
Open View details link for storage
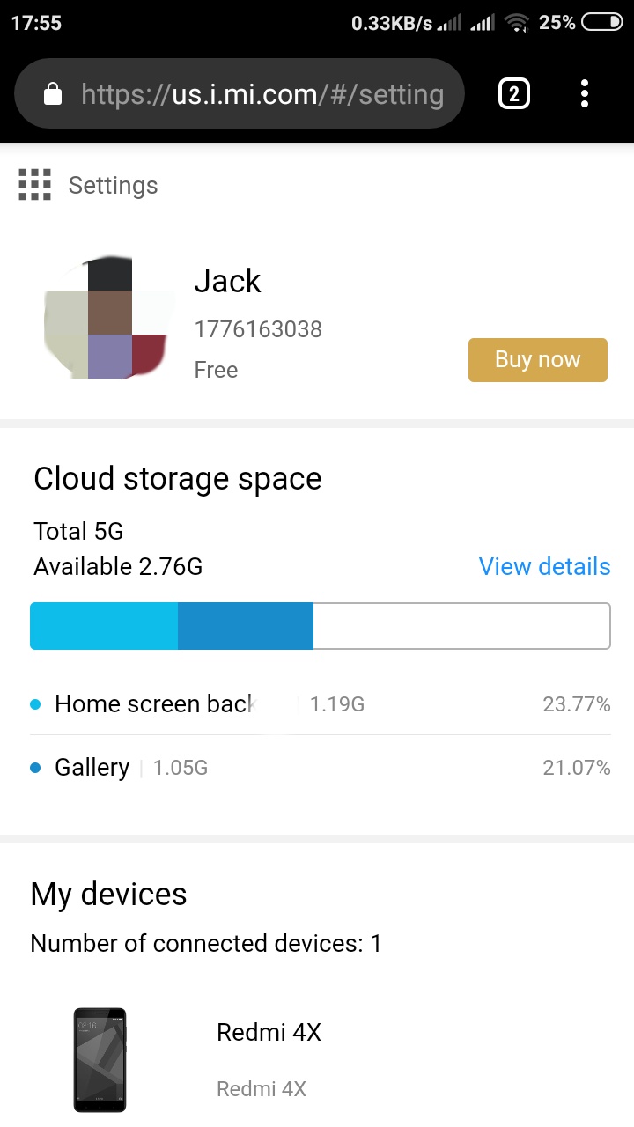tap(544, 566)
